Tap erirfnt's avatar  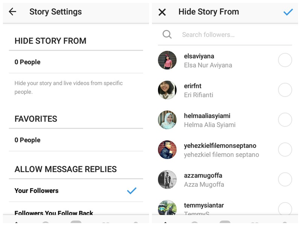pyautogui.click(x=167, y=90)
